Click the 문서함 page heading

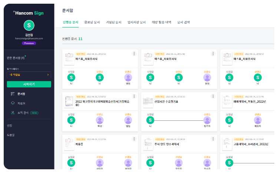[x=67, y=10]
